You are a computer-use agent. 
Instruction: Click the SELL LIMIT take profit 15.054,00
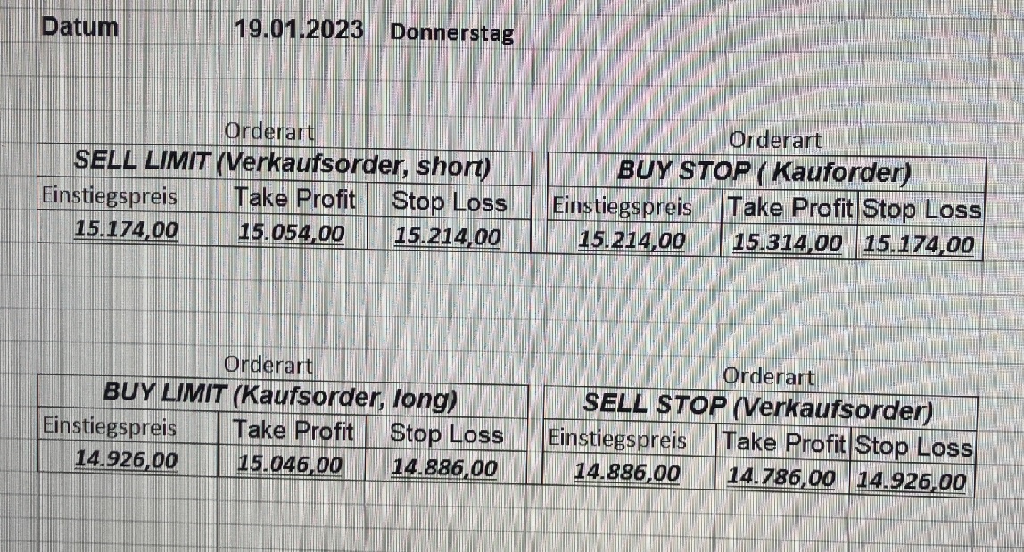(292, 233)
